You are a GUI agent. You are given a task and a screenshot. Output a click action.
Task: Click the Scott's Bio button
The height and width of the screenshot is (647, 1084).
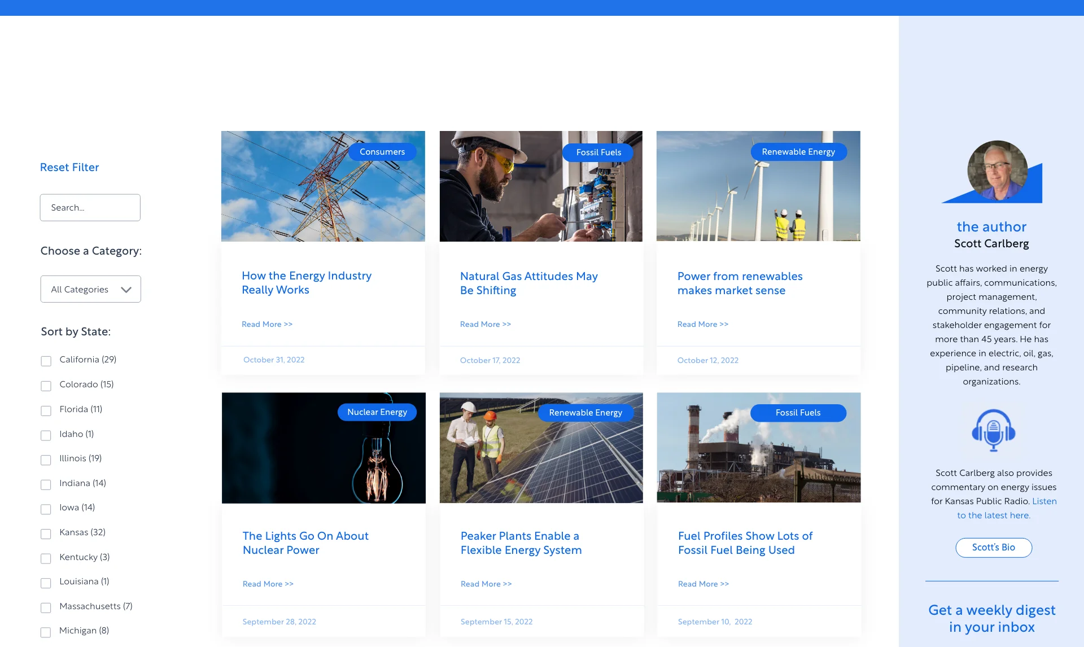pos(994,548)
